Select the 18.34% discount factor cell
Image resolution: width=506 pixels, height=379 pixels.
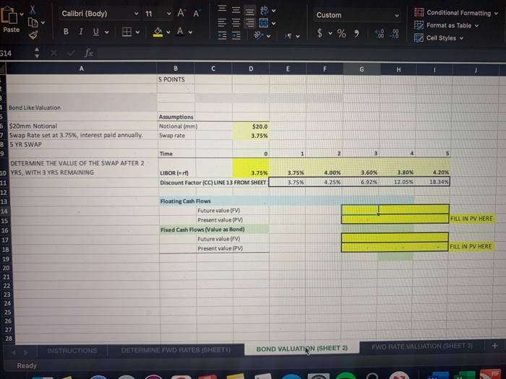click(432, 182)
